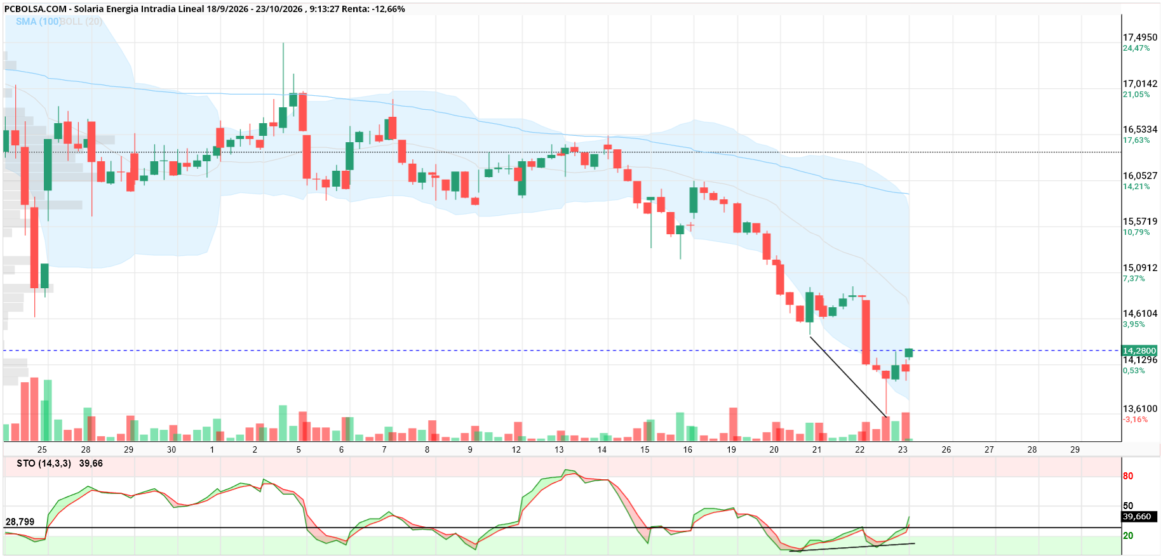
Task: Click date 25 on the time axis
Action: point(42,449)
